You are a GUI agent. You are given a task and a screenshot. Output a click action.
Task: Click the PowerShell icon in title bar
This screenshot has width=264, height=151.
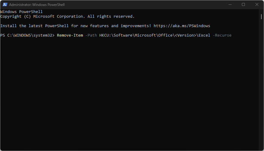point(5,5)
